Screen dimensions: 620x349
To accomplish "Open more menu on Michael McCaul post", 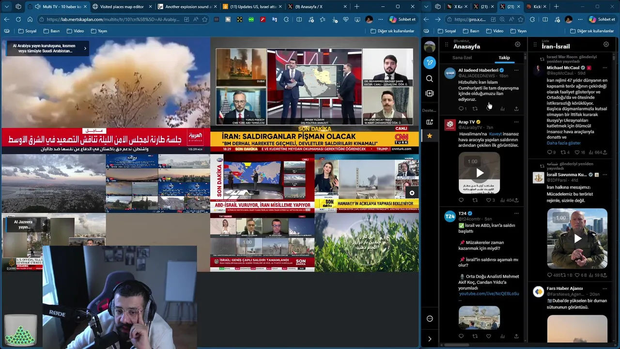I will pos(605,68).
